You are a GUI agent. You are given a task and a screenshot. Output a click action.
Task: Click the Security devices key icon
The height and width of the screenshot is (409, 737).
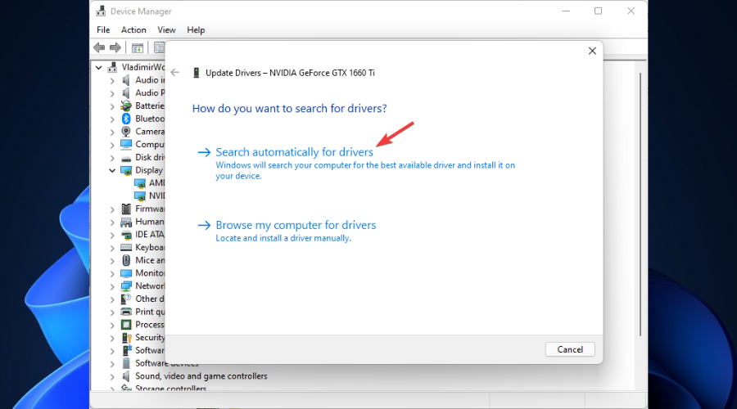click(x=126, y=338)
